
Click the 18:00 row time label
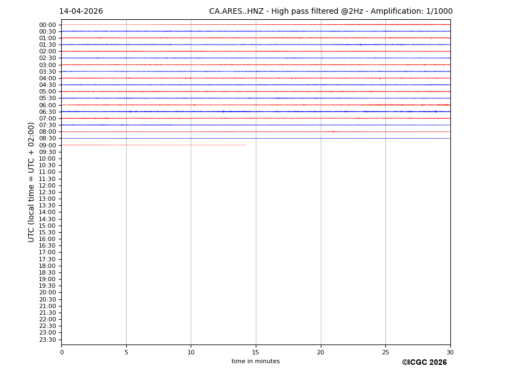coord(47,266)
